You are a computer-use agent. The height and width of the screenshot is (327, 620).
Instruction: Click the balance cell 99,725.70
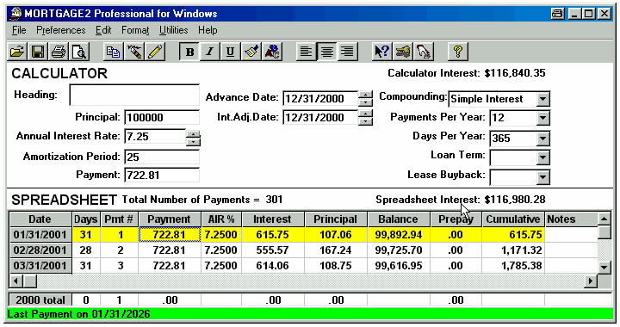[399, 250]
